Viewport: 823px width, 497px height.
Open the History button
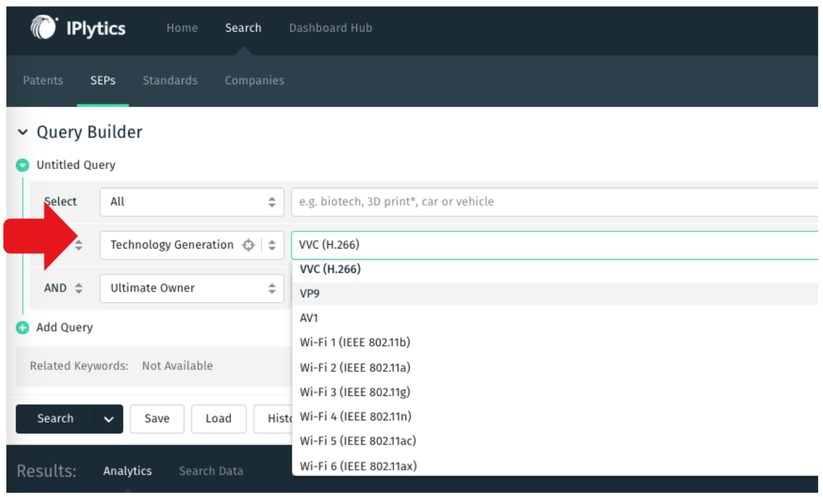tap(273, 419)
